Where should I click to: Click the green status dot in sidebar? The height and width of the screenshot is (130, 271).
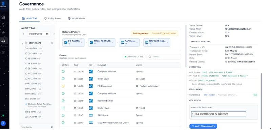click(x=3, y=115)
